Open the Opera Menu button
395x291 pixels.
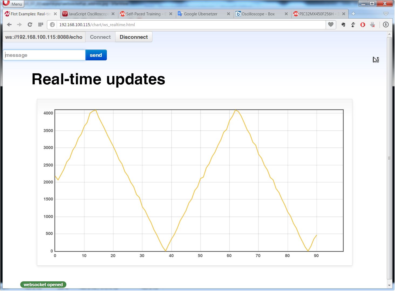tap(13, 4)
